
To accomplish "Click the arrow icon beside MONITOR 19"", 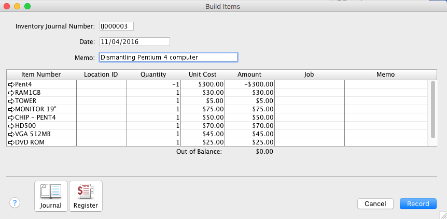I will [x=11, y=109].
